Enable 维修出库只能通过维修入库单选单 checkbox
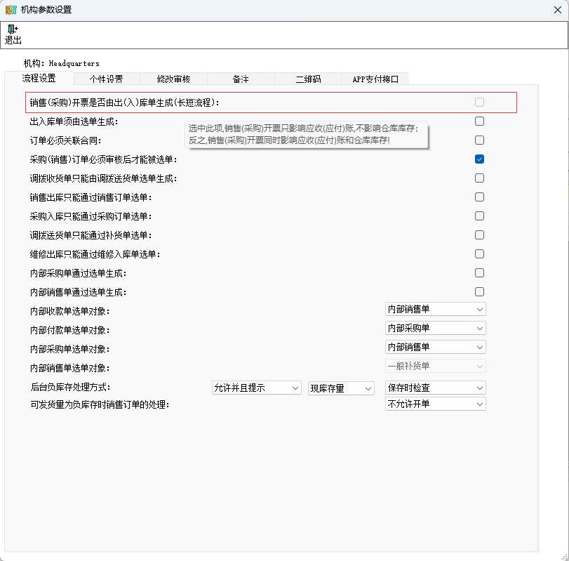Viewport: 569px width, 561px height. tap(479, 253)
